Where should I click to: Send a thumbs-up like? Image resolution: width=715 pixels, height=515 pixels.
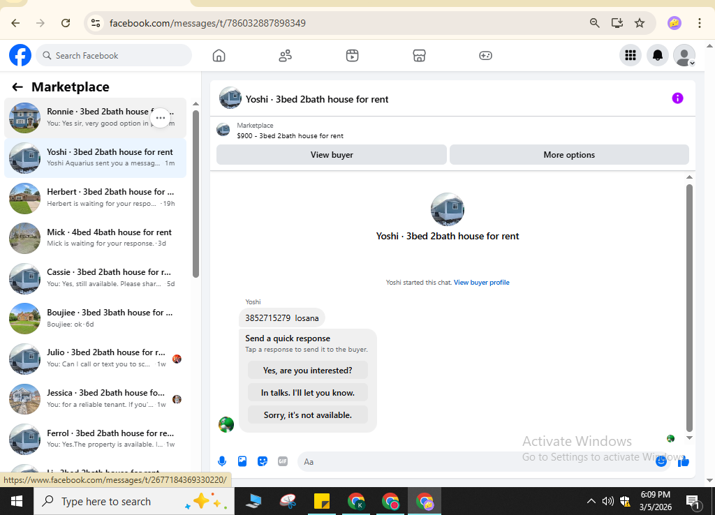pyautogui.click(x=683, y=462)
